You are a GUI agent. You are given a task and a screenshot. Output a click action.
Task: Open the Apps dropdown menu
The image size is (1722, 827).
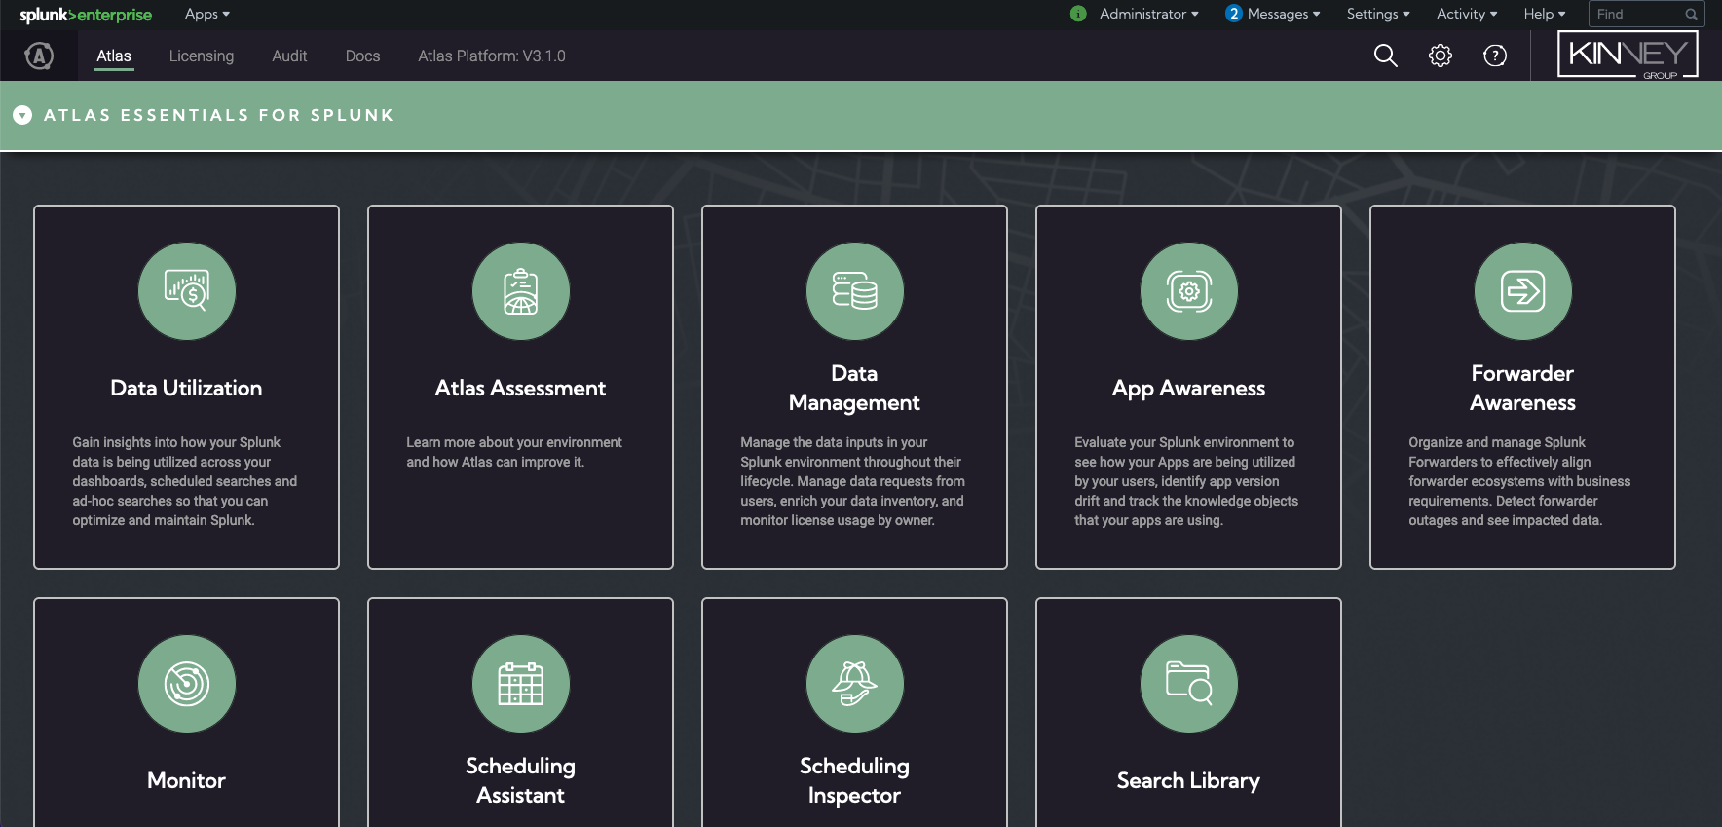pos(207,14)
